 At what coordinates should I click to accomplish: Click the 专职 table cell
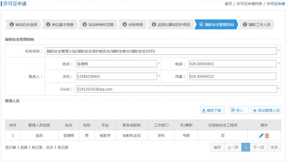[186, 136]
